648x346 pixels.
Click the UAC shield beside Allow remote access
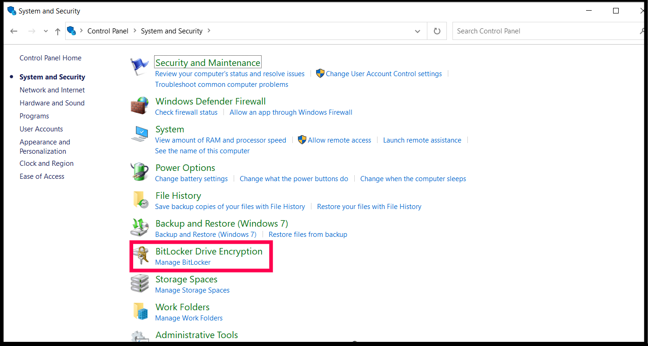tap(302, 140)
